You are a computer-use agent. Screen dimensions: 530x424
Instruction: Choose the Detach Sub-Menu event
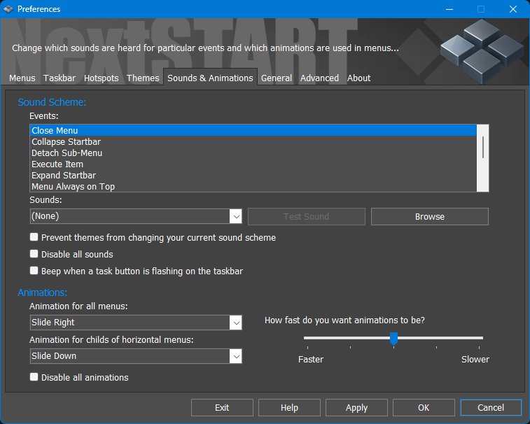[x=253, y=153]
